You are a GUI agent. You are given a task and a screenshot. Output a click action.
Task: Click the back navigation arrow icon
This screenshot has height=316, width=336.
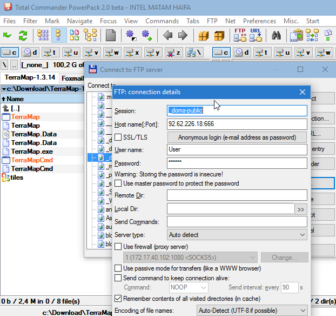click(167, 35)
